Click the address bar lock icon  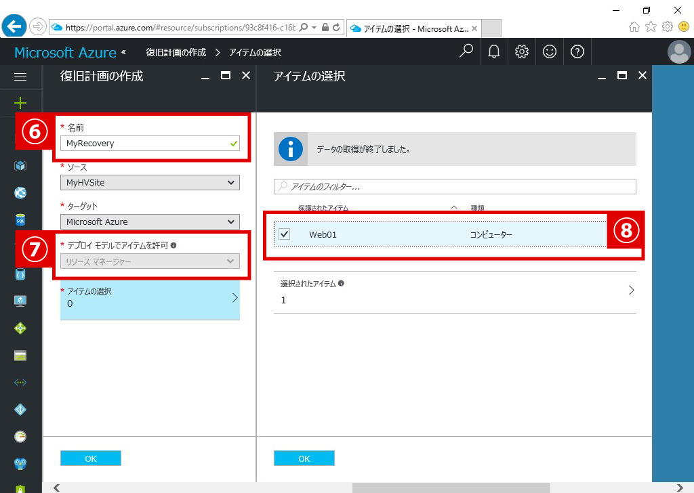coord(325,27)
